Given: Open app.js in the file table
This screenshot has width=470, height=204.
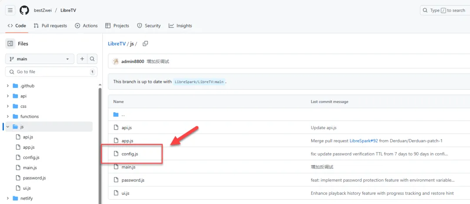Looking at the screenshot, I should pos(128,141).
